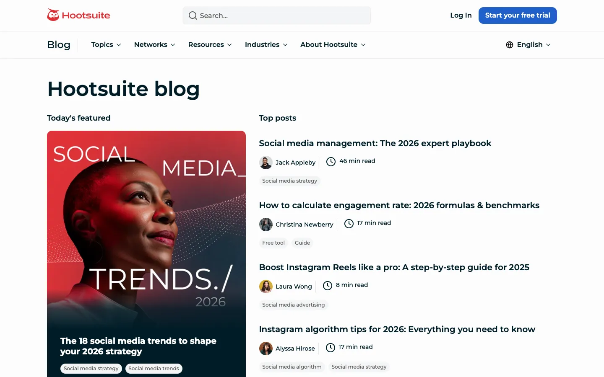Click the Top posts heading
The width and height of the screenshot is (604, 377).
[x=278, y=118]
